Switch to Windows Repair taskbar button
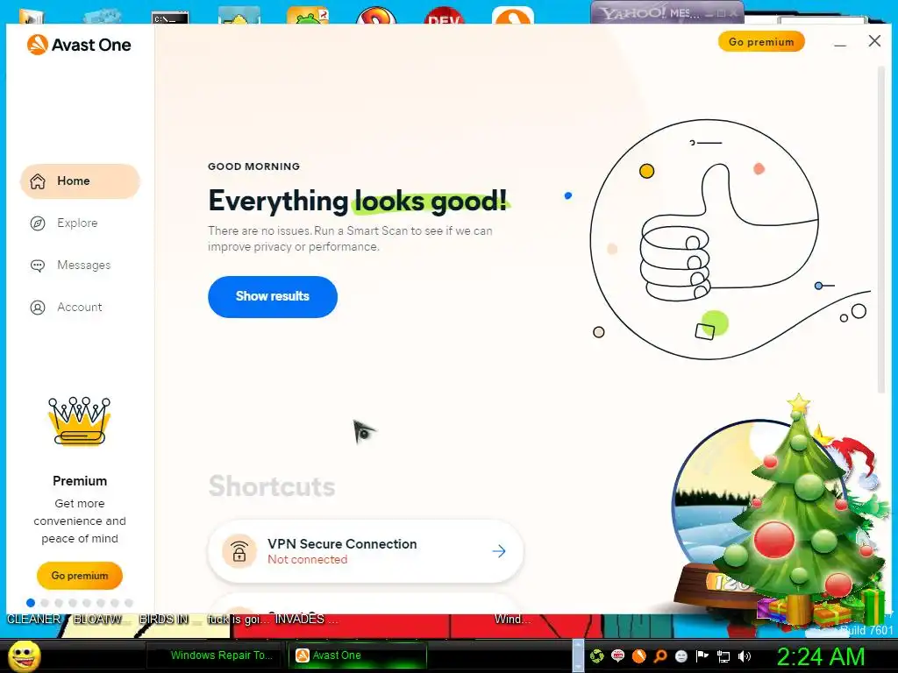Viewport: 898px width, 673px height. [216, 655]
